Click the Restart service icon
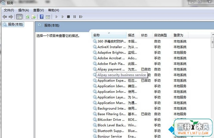Image resolution: width=214 pixels, height=138 pixels. tap(81, 17)
